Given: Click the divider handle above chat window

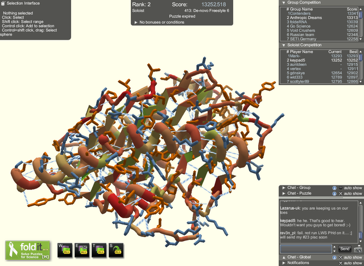Looking at the screenshot, I should (x=320, y=198).
